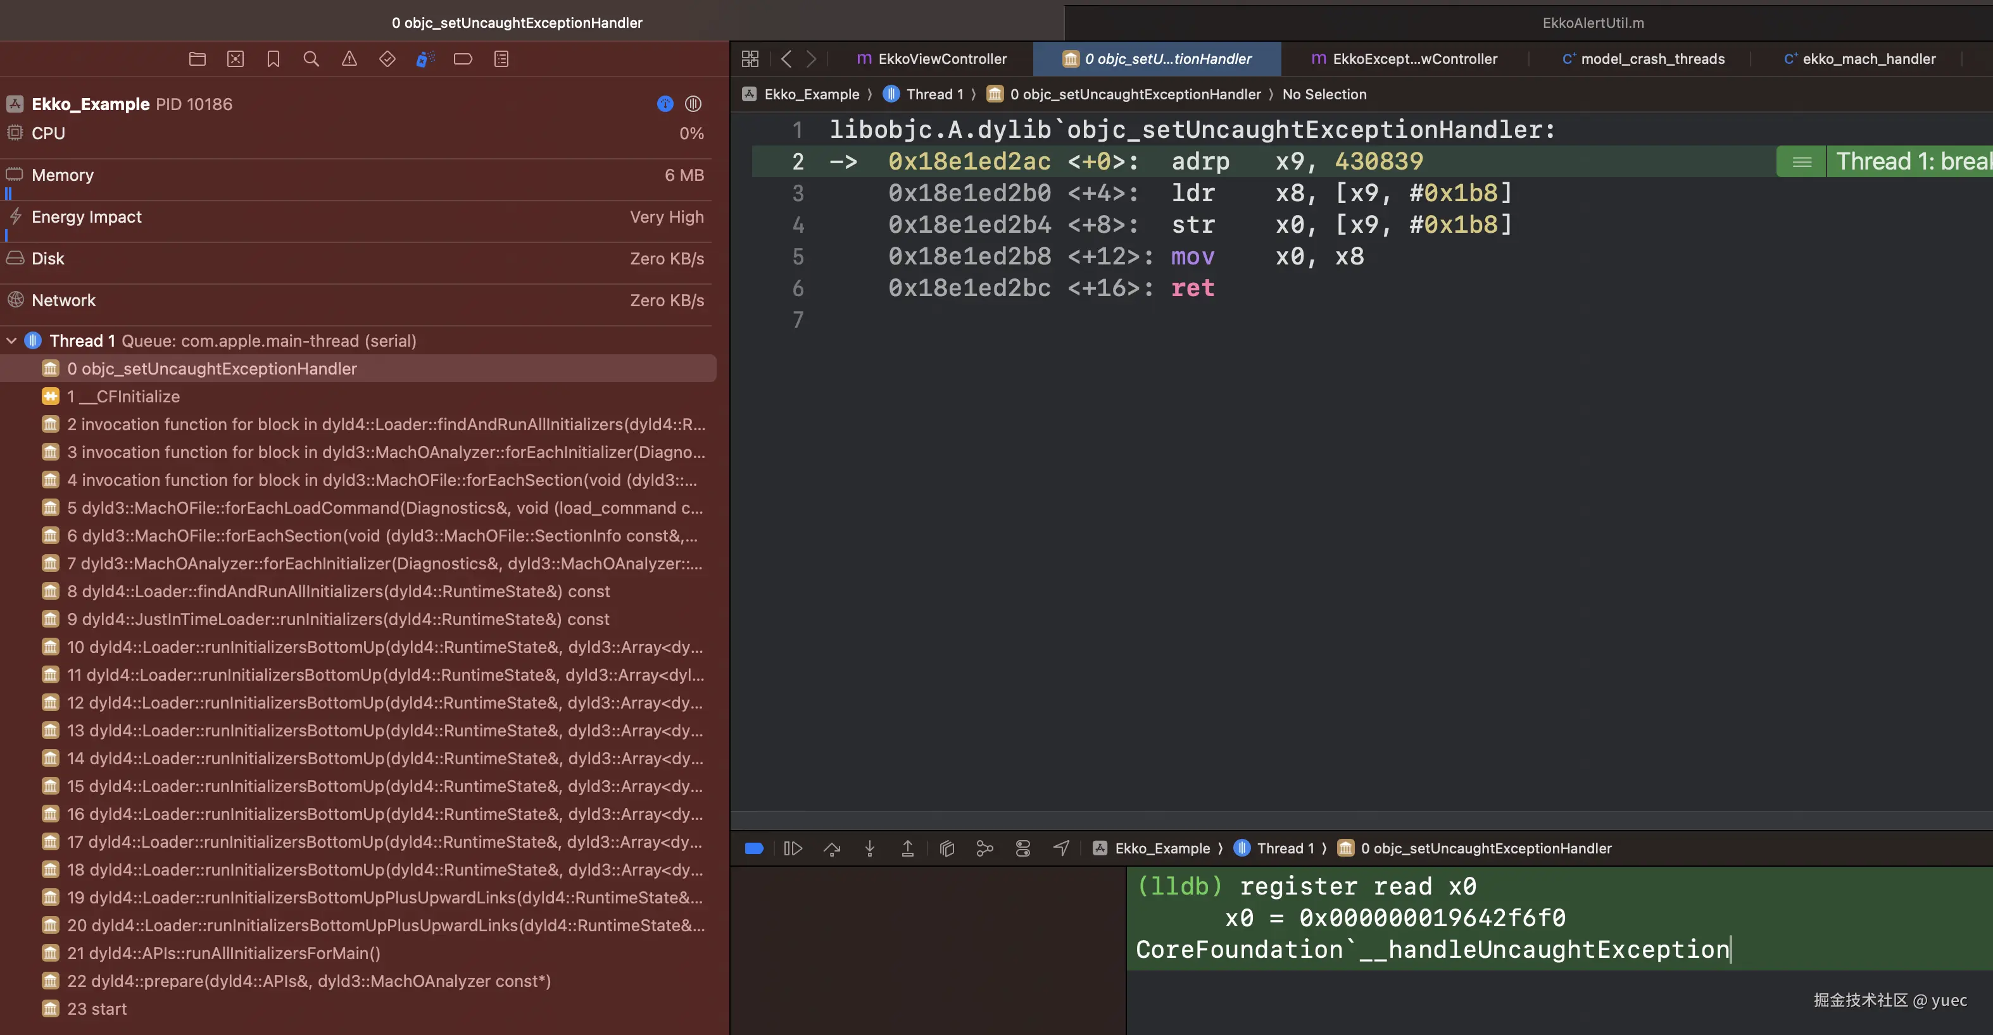Open the report navigator icon
Screen dimensions: 1993x1035
pyautogui.click(x=501, y=59)
